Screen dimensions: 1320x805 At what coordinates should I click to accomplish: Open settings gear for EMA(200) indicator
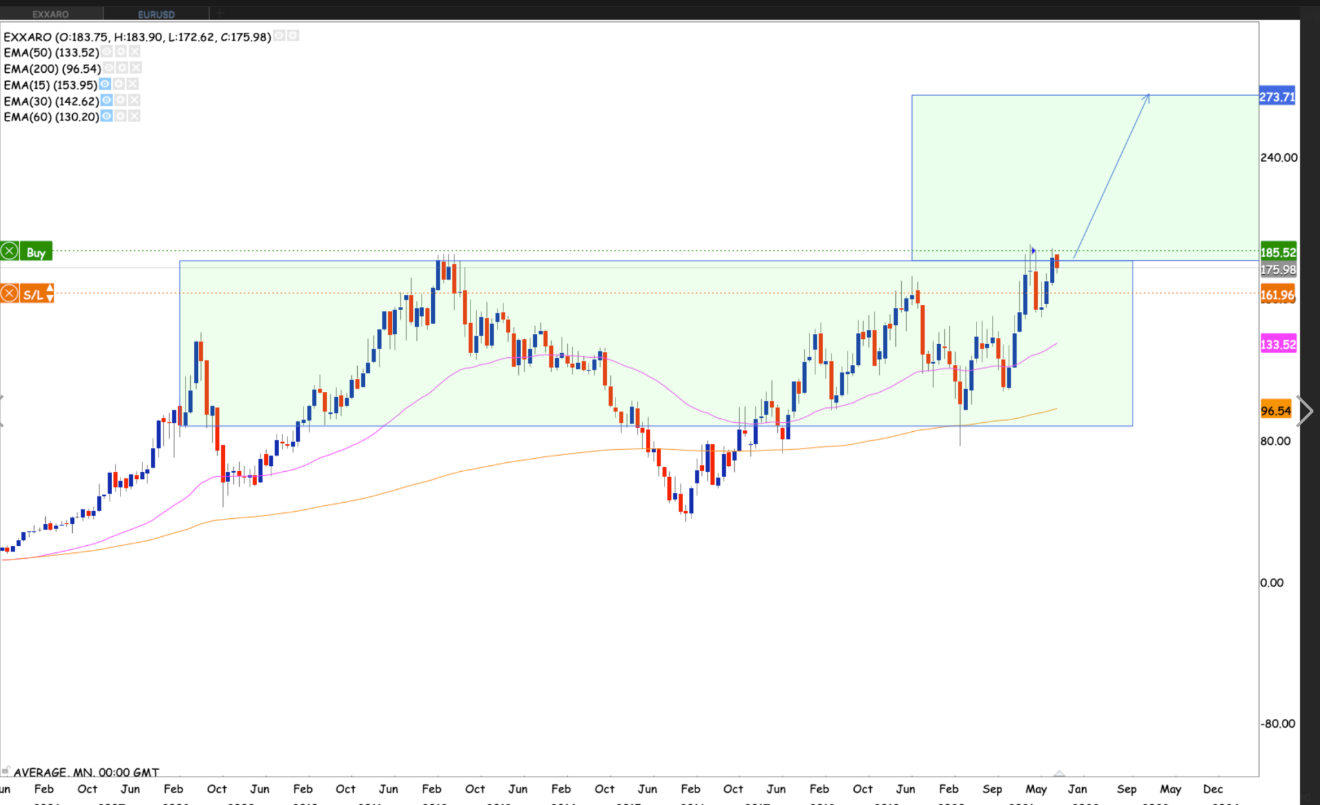(122, 68)
